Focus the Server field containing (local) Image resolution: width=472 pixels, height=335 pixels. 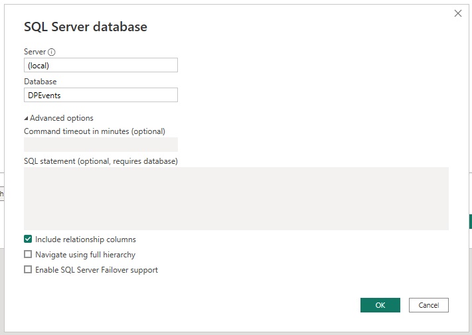(x=101, y=65)
